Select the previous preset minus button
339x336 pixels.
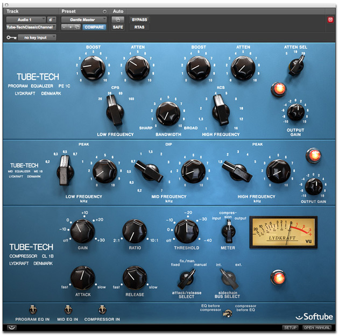coord(64,27)
